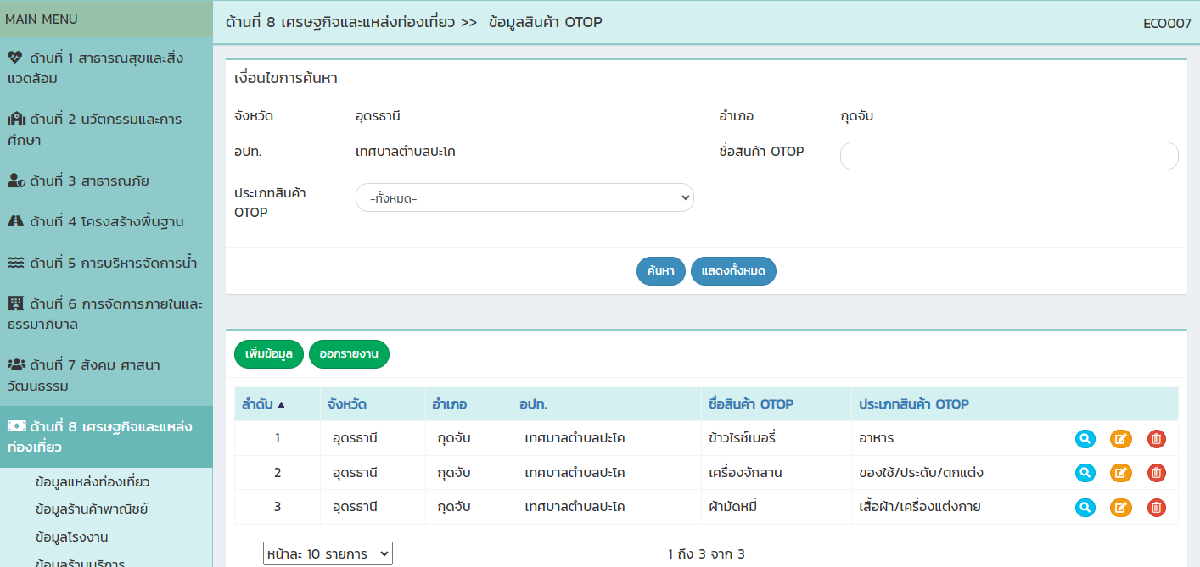Screen dimensions: 1200x567
Task: Edit the ข้าวไรซ์เบอรี่ OTOP entry
Action: click(x=1121, y=439)
